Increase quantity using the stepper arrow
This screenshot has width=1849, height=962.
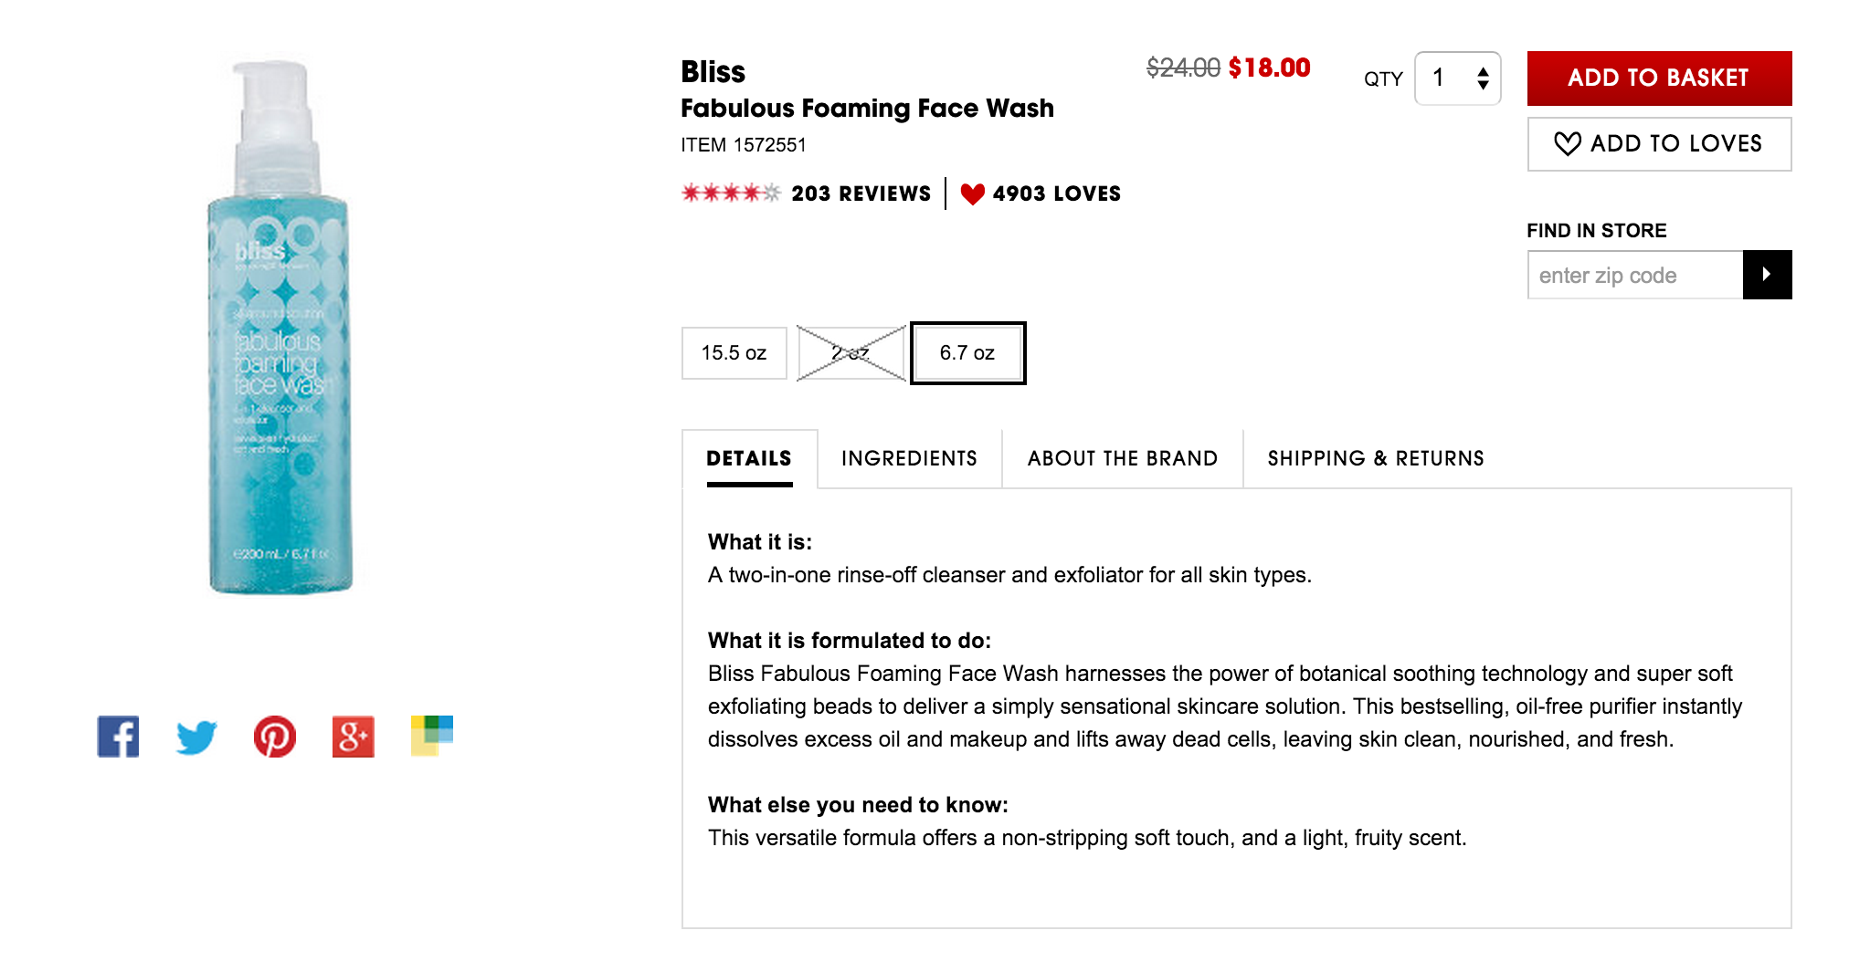coord(1484,72)
